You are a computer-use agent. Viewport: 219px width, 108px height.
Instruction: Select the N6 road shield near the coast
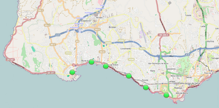160,92
